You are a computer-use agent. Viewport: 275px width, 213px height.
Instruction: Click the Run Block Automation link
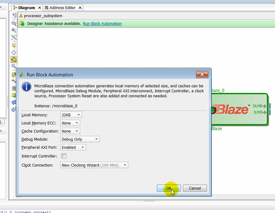pyautogui.click(x=102, y=23)
